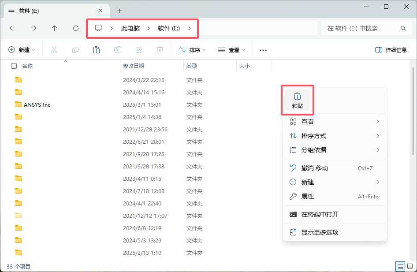The width and height of the screenshot is (417, 272).
Task: Go up one directory level
Action: [55, 28]
